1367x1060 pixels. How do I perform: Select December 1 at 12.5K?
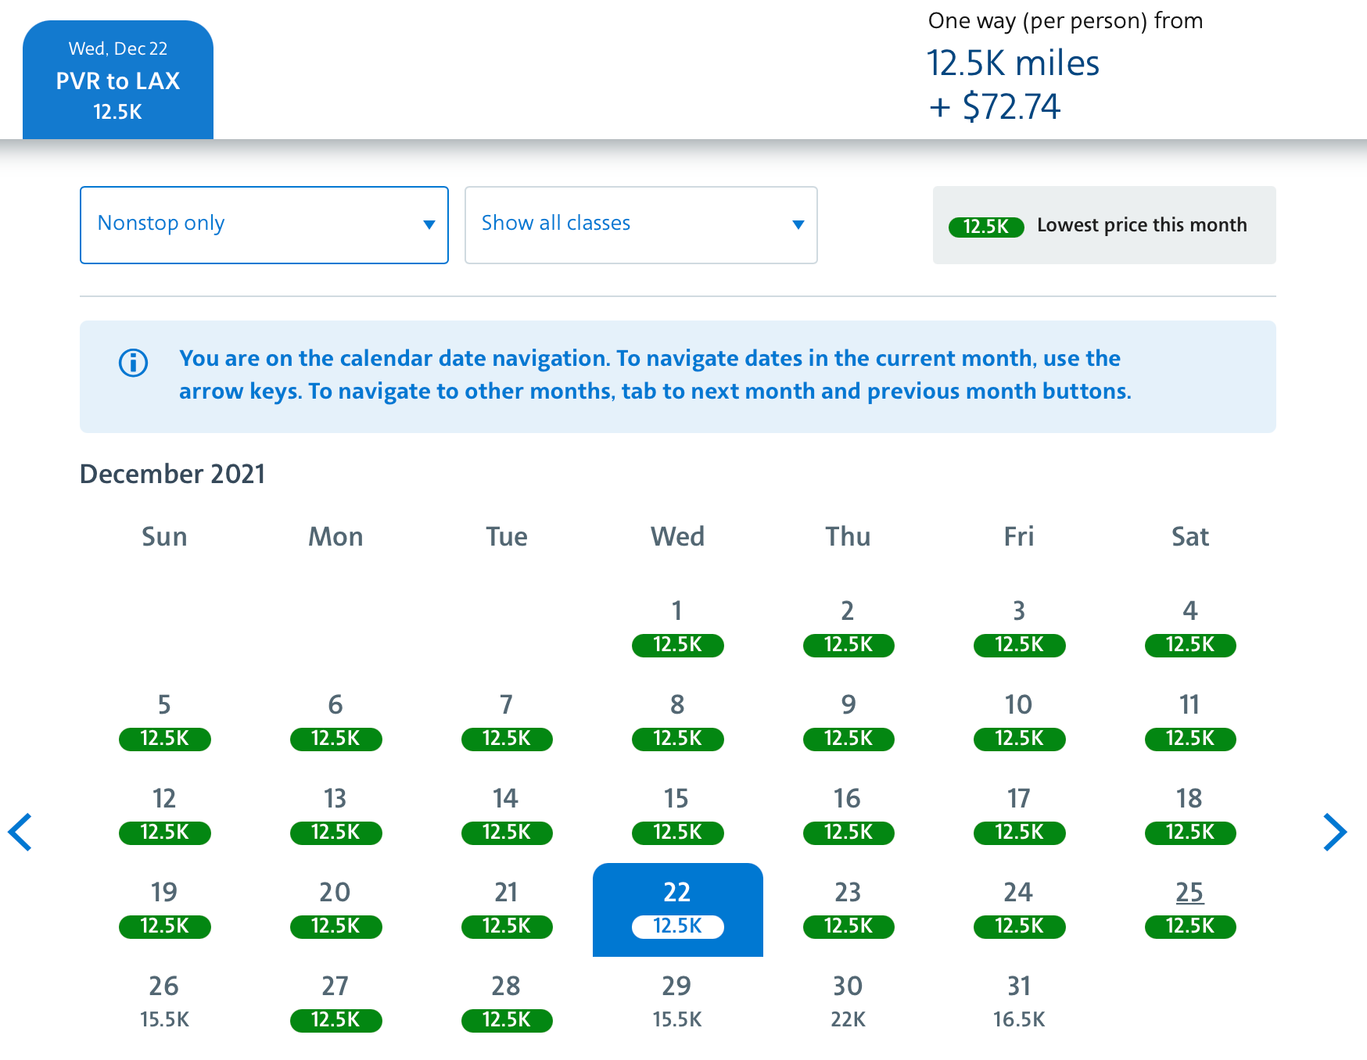(677, 627)
